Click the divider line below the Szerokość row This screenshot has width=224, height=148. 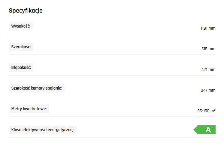point(112,55)
